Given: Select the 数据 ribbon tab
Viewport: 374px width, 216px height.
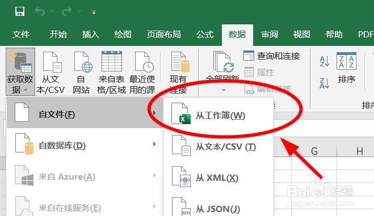Looking at the screenshot, I should point(237,35).
